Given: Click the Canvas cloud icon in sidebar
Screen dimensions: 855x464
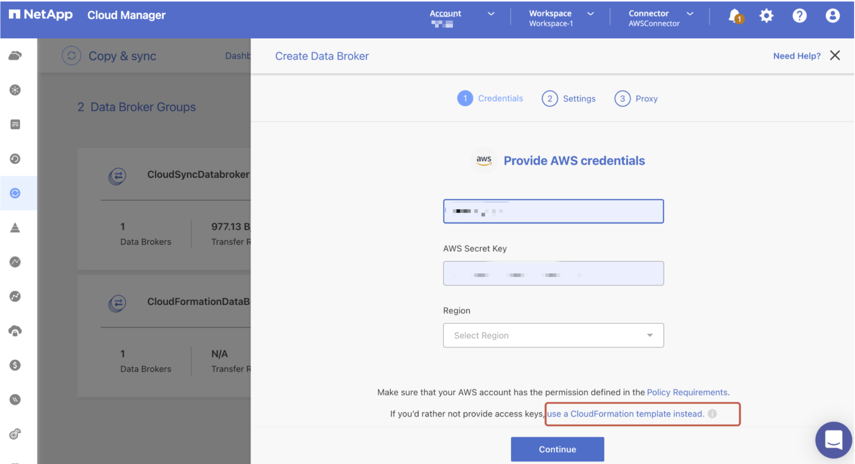Looking at the screenshot, I should pyautogui.click(x=15, y=56).
